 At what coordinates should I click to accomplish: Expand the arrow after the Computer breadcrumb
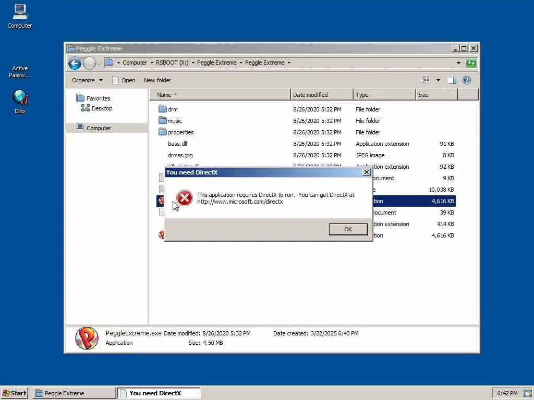pyautogui.click(x=152, y=63)
